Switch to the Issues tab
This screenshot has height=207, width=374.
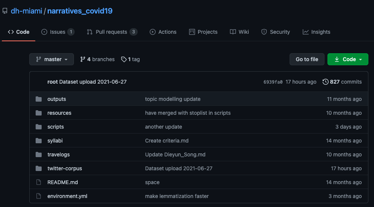click(58, 32)
